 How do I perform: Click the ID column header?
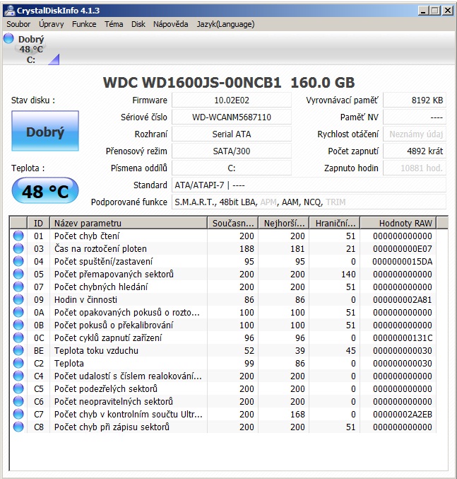38,223
